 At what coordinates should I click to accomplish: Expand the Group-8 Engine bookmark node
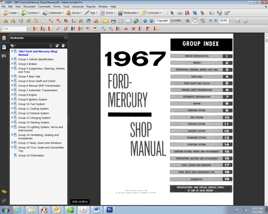12,95
